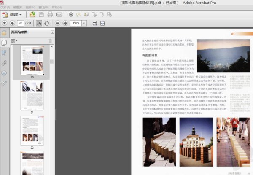Open thumbnail panel options dropdown

coord(14,41)
